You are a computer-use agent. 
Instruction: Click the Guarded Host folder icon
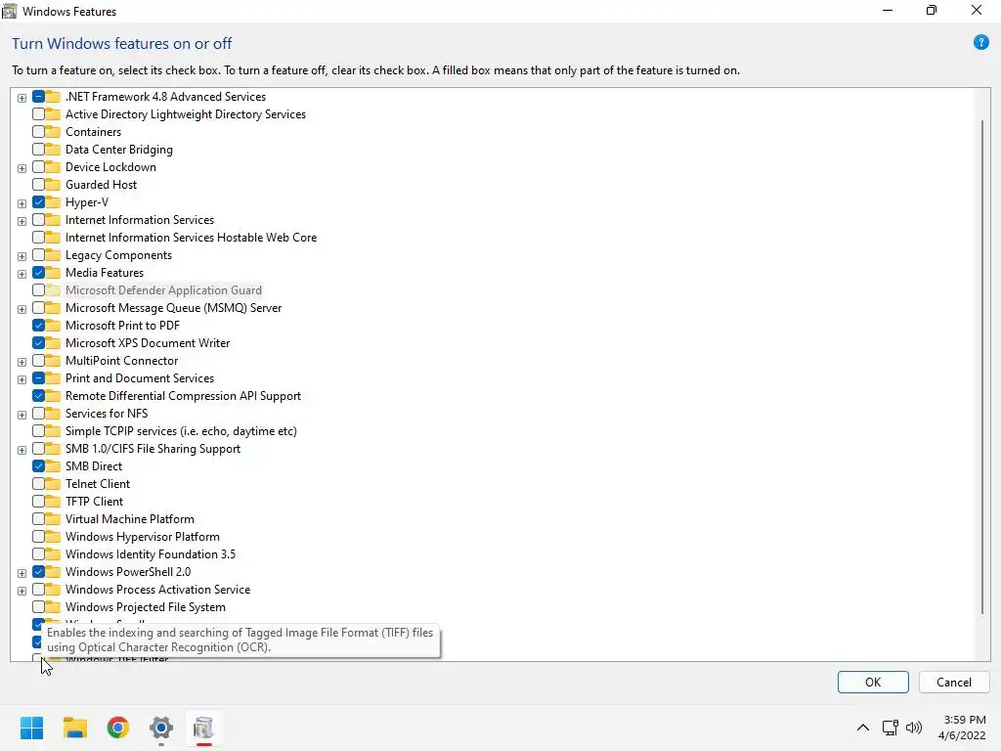click(x=53, y=185)
